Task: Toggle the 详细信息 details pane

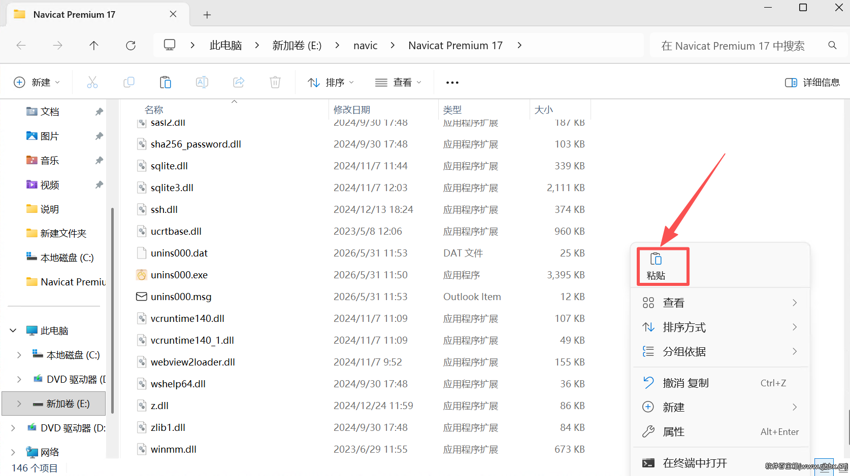Action: click(x=812, y=83)
